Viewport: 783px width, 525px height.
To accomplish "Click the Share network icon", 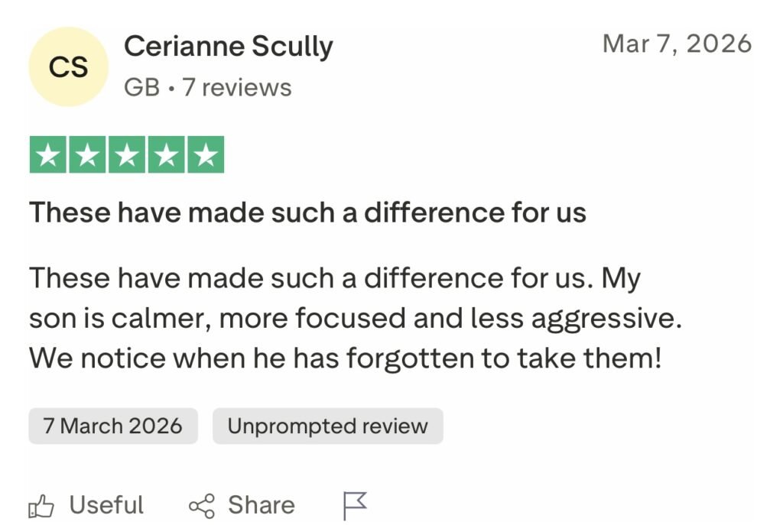I will (202, 506).
